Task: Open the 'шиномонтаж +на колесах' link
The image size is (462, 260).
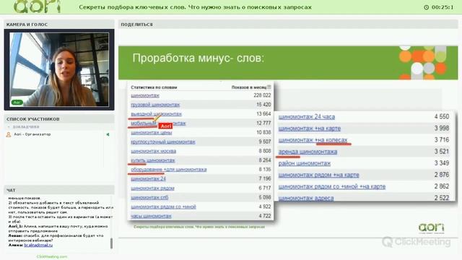Action: (x=313, y=140)
